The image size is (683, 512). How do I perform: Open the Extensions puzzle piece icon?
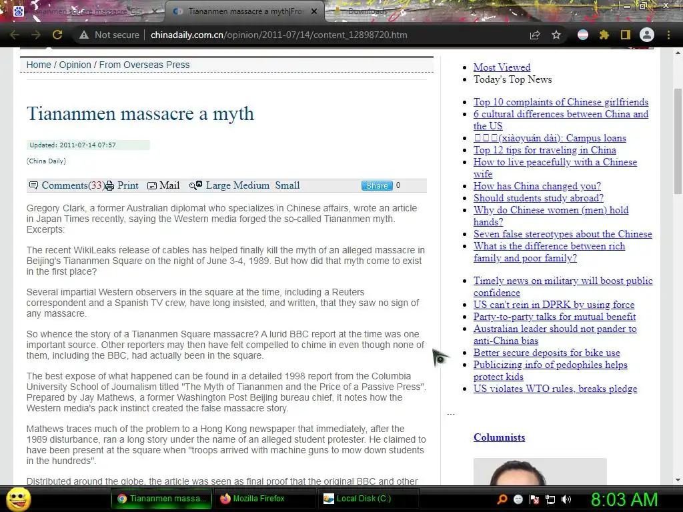point(604,35)
